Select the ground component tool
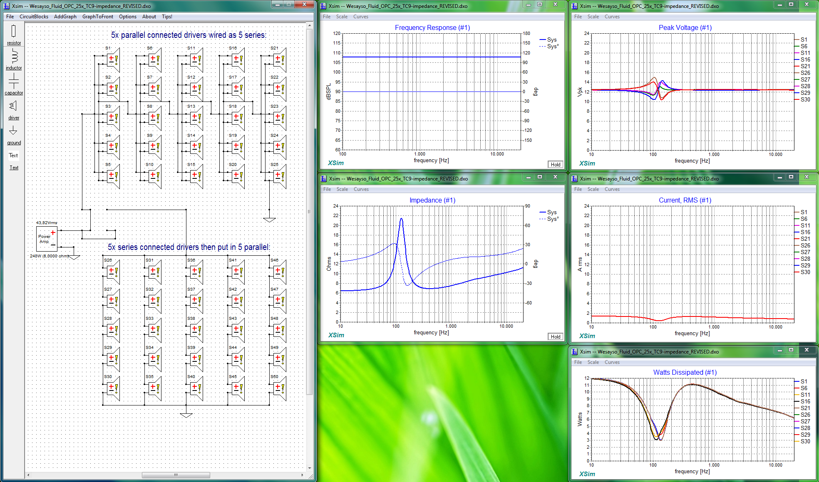The image size is (819, 482). 14,135
